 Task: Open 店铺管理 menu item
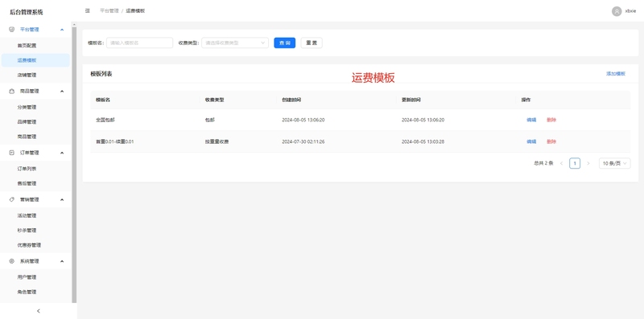click(27, 75)
